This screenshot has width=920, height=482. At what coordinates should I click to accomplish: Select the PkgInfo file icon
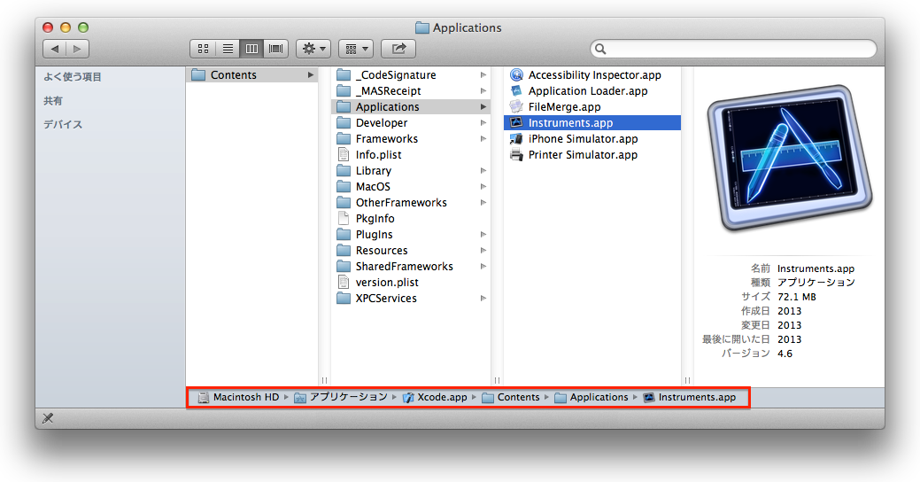(x=344, y=218)
